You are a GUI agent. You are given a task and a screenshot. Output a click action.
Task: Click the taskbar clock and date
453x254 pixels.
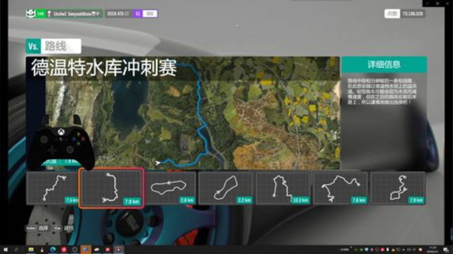tap(432, 250)
